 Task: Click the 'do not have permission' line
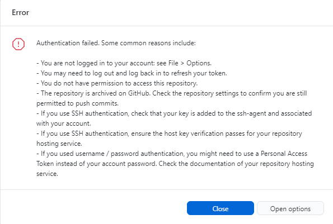pyautogui.click(x=117, y=83)
